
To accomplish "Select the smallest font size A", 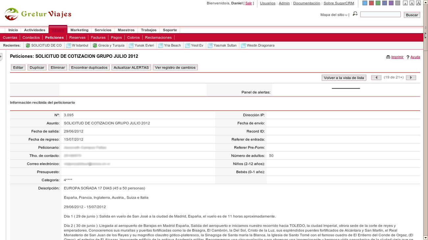I will coord(404,3).
